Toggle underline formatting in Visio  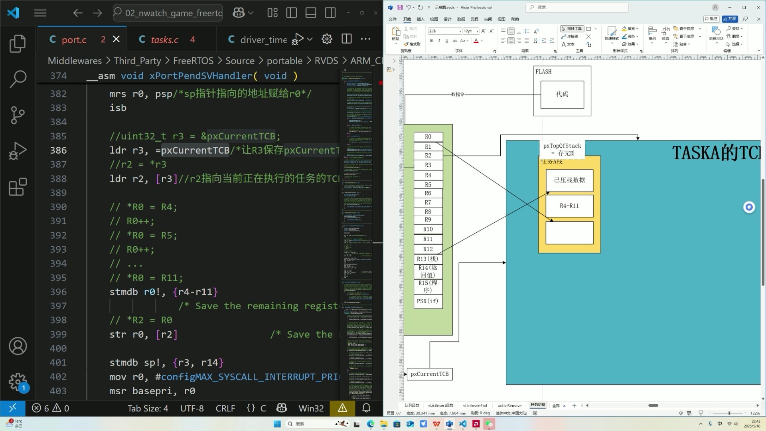[x=446, y=41]
